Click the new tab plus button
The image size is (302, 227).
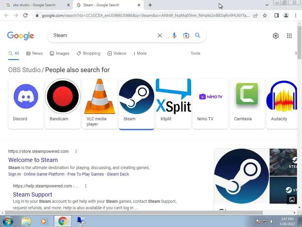tap(150, 5)
